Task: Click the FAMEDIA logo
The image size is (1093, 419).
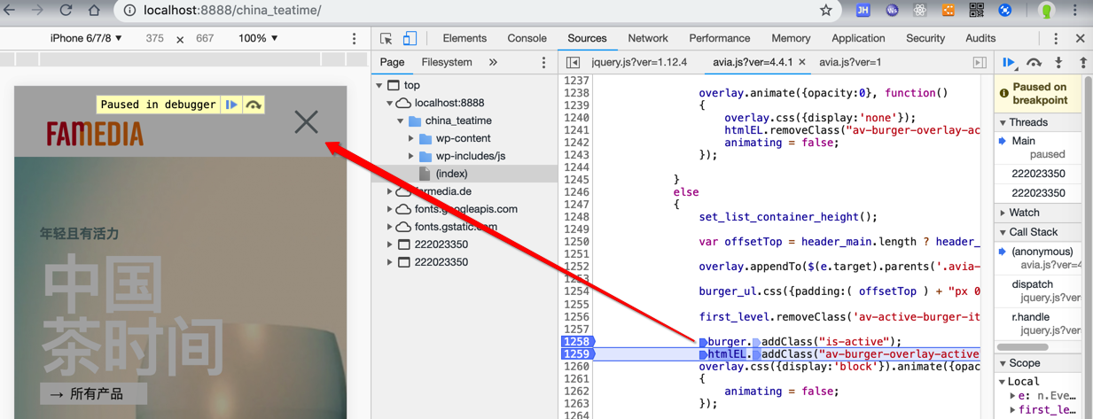Action: 95,134
